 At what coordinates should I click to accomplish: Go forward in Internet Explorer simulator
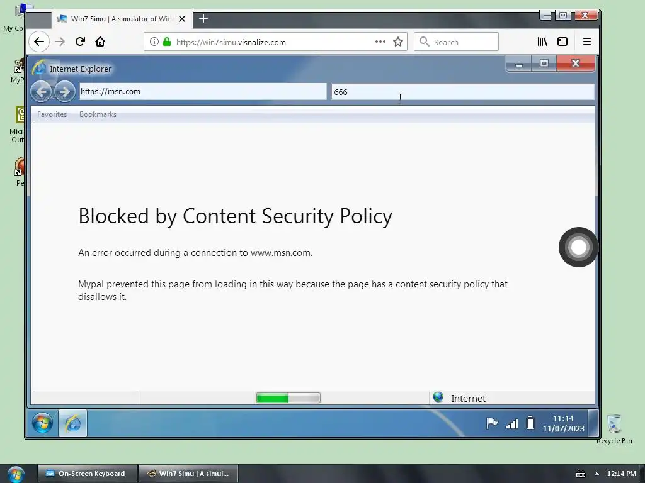[65, 91]
